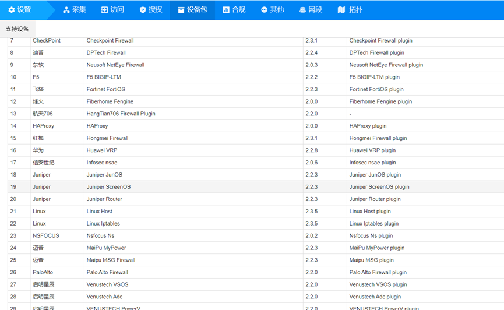Viewport: 504px width, 310px height.
Task: Click MaiPu MyPower device name
Action: coord(106,248)
